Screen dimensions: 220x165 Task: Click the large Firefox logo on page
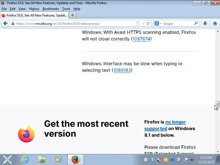[26, 134]
